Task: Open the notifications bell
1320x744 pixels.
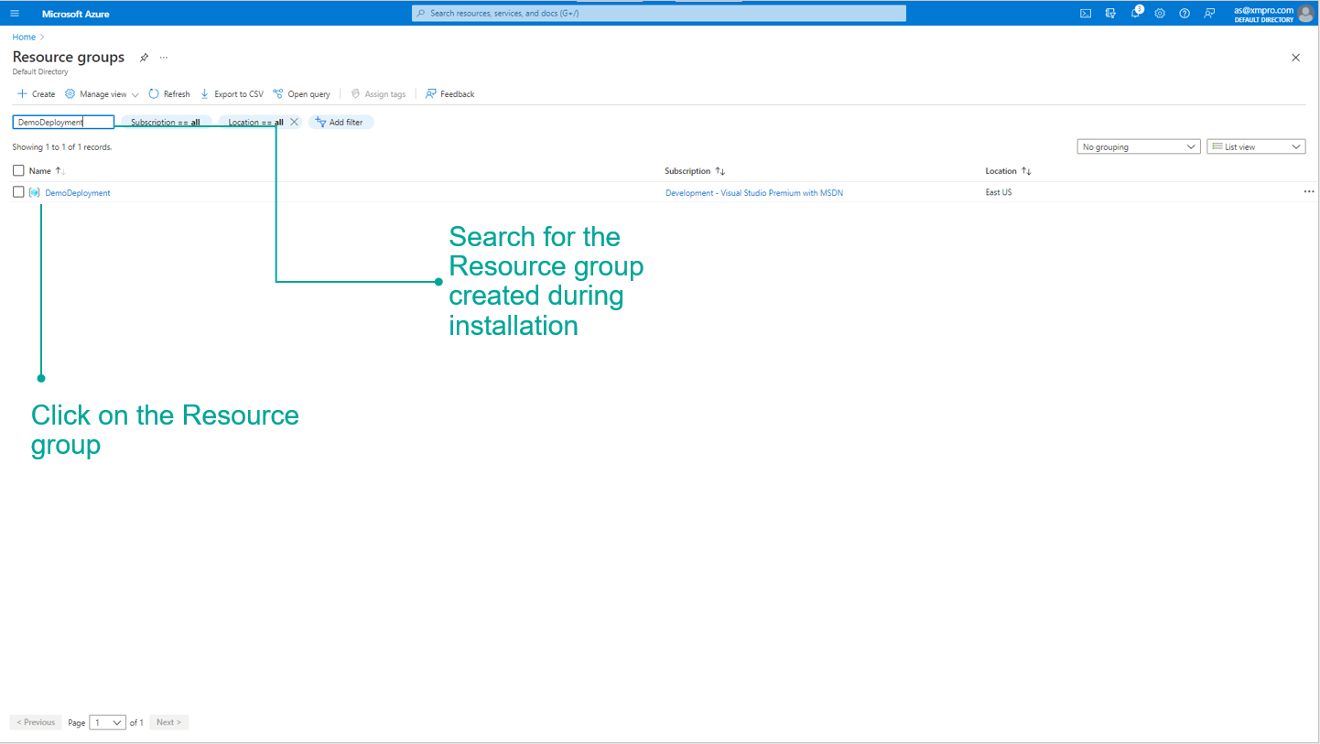Action: tap(1136, 13)
